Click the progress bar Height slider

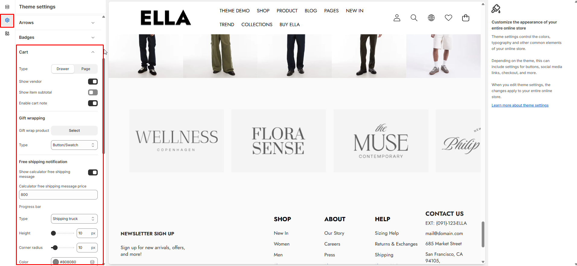coord(63,233)
